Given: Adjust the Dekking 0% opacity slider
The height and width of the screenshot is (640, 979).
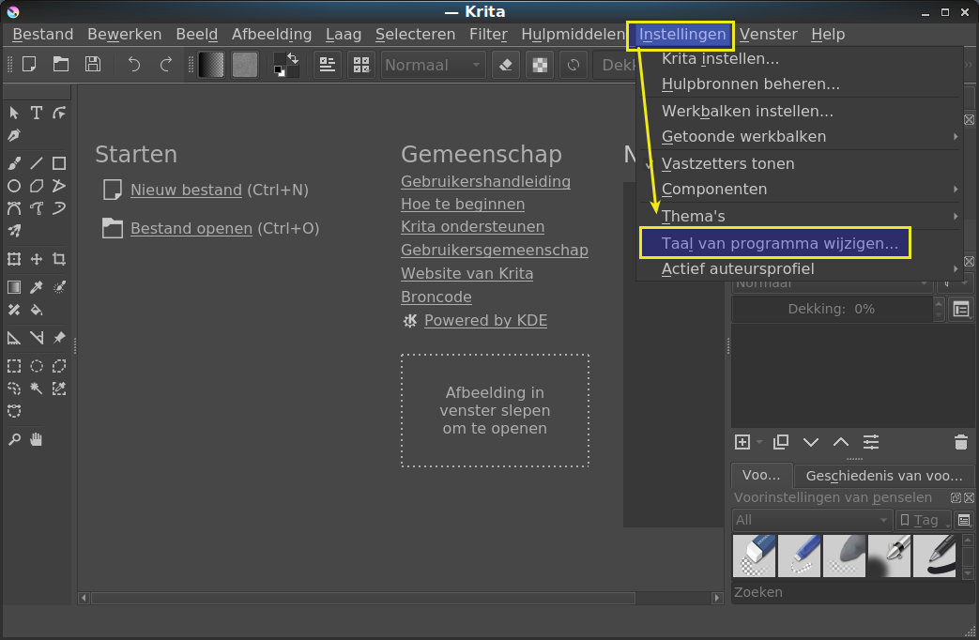Looking at the screenshot, I should coord(832,309).
